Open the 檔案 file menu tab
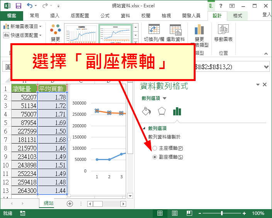272x218 pixels. (12, 16)
